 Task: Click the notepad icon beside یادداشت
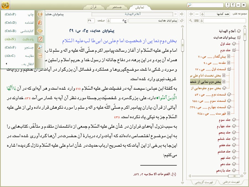pyautogui.click(x=40, y=39)
